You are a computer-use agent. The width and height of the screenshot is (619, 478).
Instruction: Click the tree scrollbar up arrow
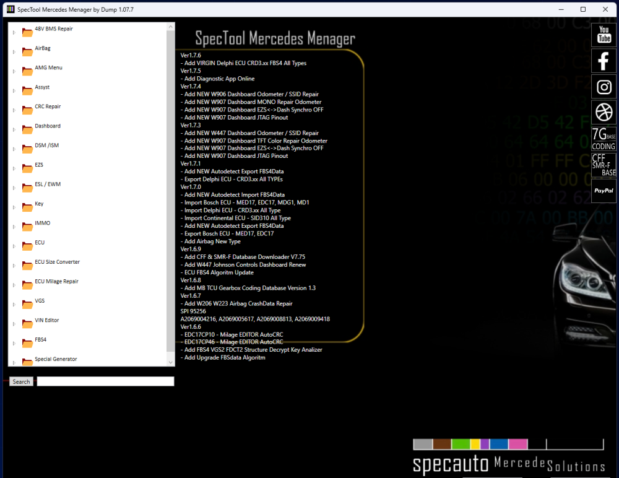[171, 27]
